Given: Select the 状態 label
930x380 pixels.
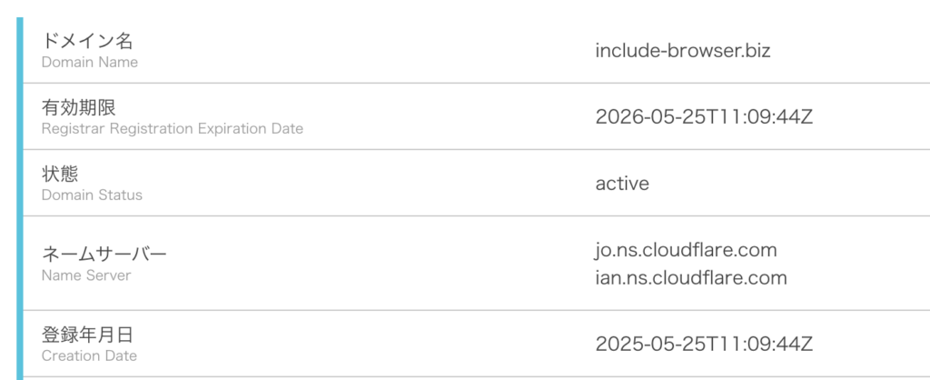Looking at the screenshot, I should (x=60, y=174).
